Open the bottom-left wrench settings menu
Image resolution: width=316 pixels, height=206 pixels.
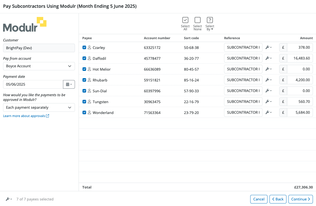click(9, 199)
